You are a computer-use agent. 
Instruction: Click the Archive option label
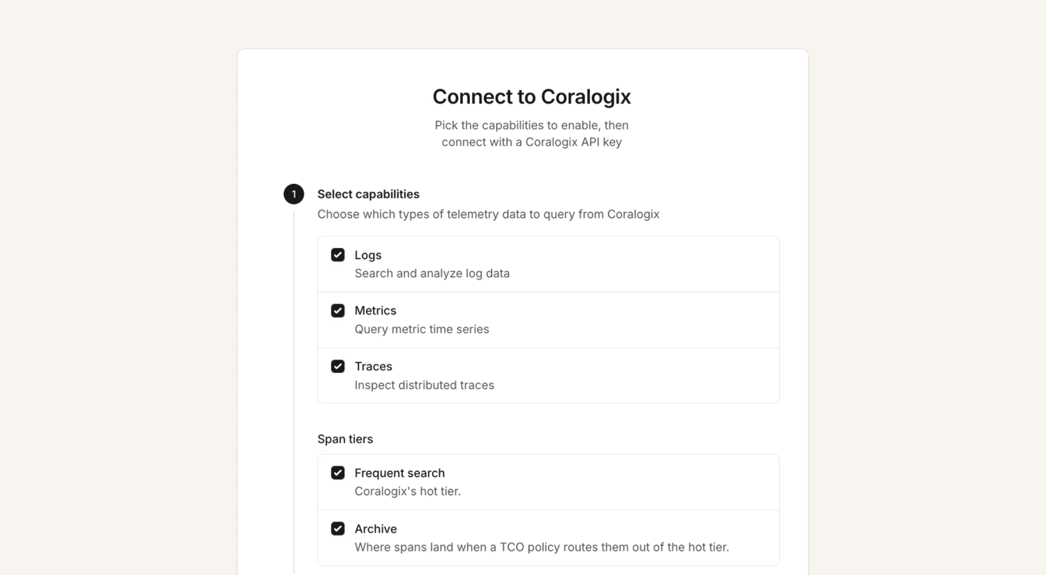(376, 529)
